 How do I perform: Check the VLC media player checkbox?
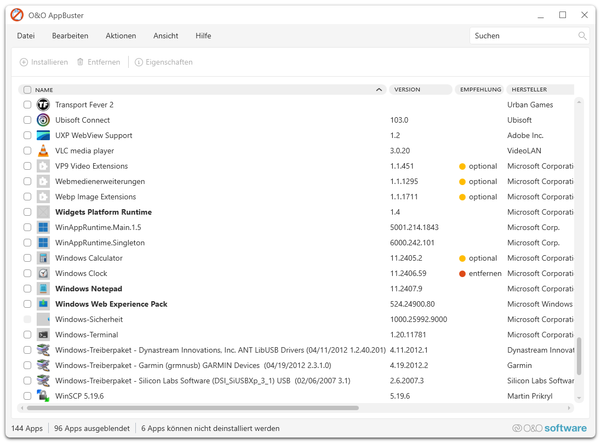pyautogui.click(x=27, y=151)
